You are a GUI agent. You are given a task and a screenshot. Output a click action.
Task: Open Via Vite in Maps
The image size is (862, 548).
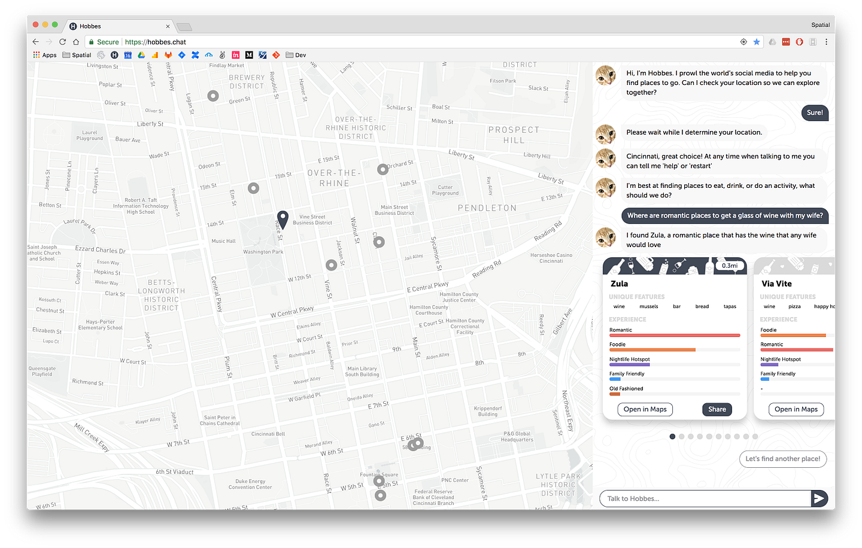point(796,409)
